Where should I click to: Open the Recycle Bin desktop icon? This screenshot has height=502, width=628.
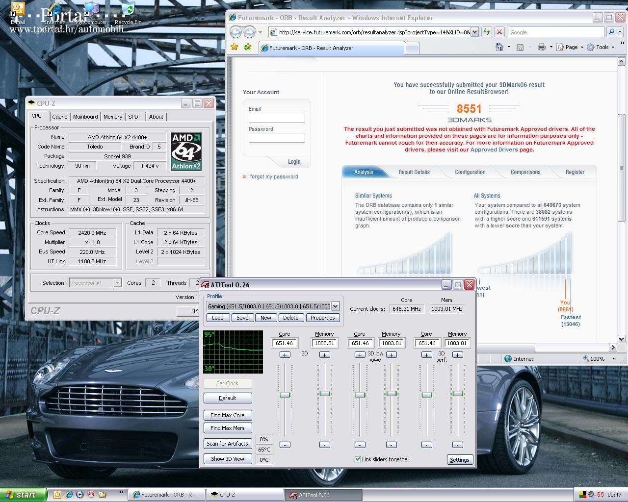tap(128, 13)
